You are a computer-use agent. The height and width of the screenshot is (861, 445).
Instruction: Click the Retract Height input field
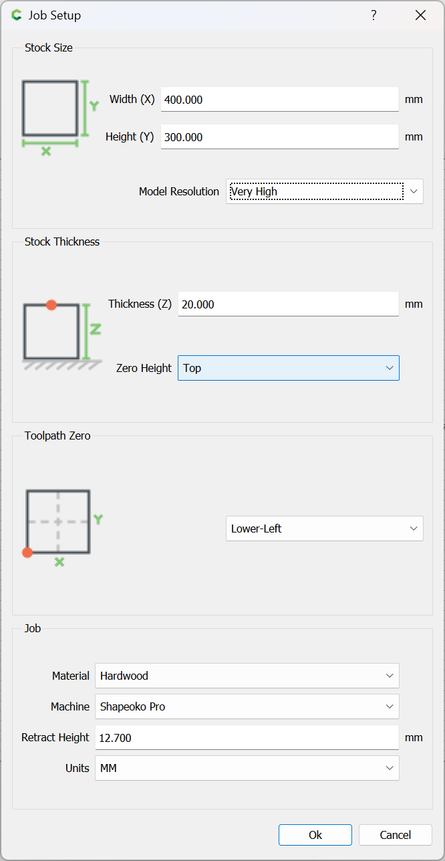point(247,737)
